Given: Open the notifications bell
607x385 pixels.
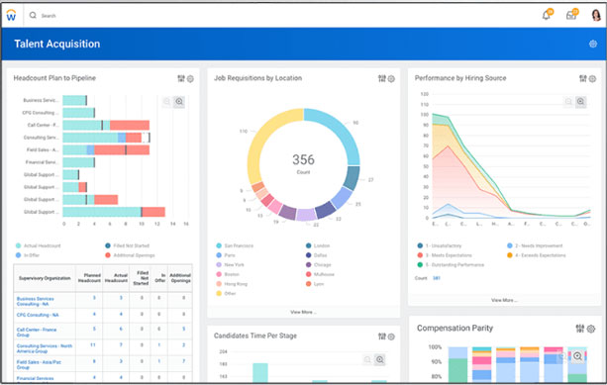Looking at the screenshot, I should (x=547, y=15).
